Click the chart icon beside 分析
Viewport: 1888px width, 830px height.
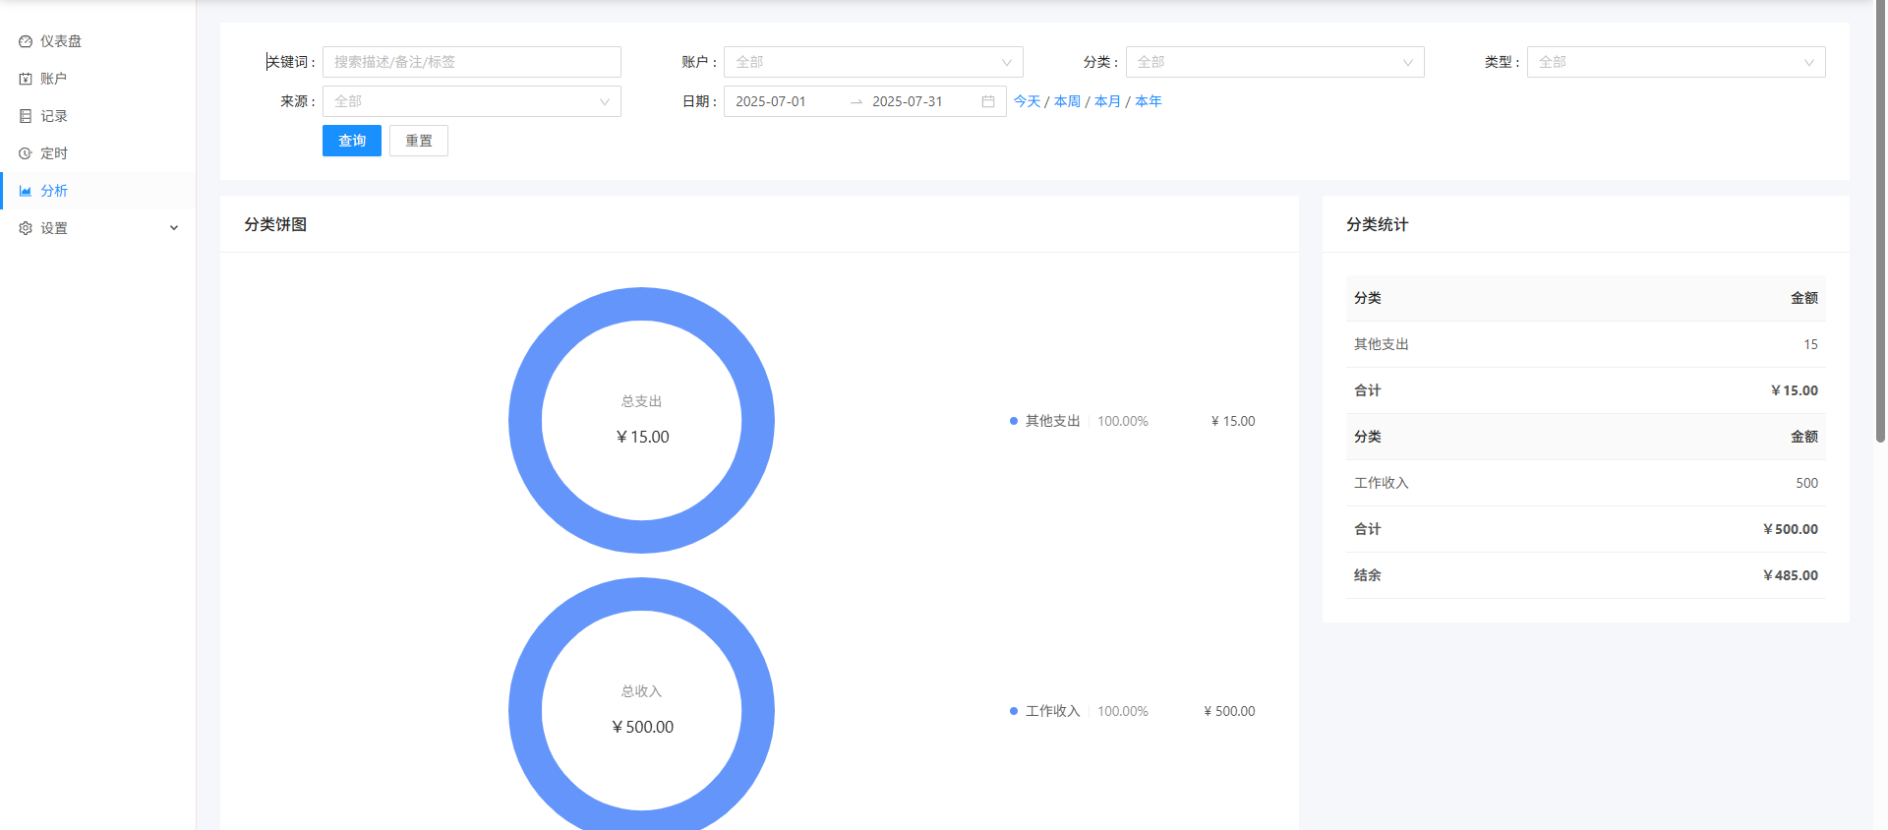click(26, 191)
